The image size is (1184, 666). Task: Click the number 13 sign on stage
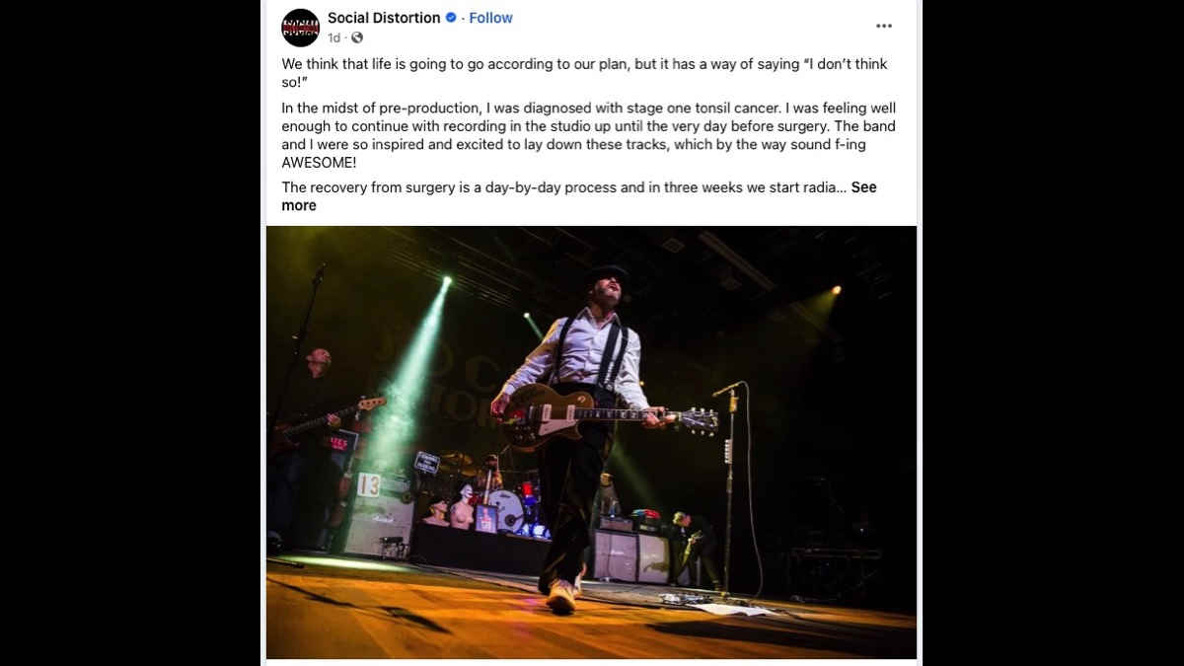point(369,484)
